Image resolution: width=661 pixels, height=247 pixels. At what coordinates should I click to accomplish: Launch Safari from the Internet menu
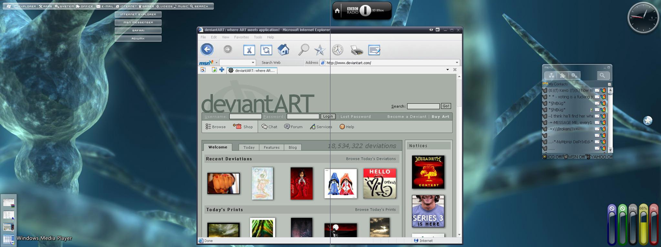(138, 31)
